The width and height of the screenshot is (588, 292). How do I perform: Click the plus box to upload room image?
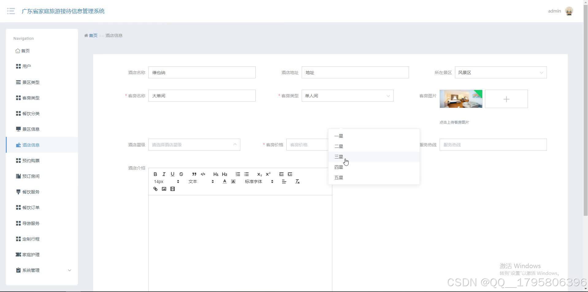point(506,99)
